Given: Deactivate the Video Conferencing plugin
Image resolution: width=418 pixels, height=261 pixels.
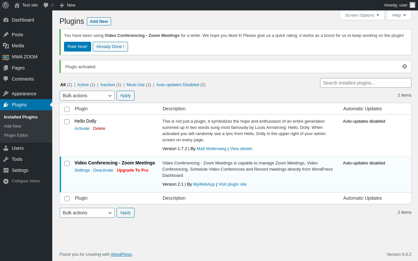Looking at the screenshot, I should tap(103, 170).
